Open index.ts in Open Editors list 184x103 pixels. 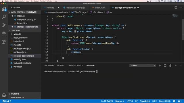coord(21,16)
